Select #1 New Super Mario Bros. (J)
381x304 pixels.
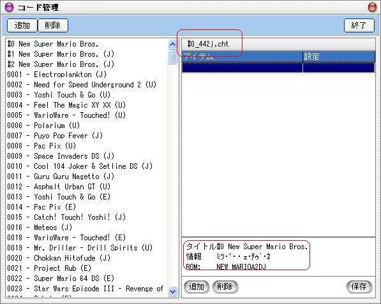tap(61, 54)
